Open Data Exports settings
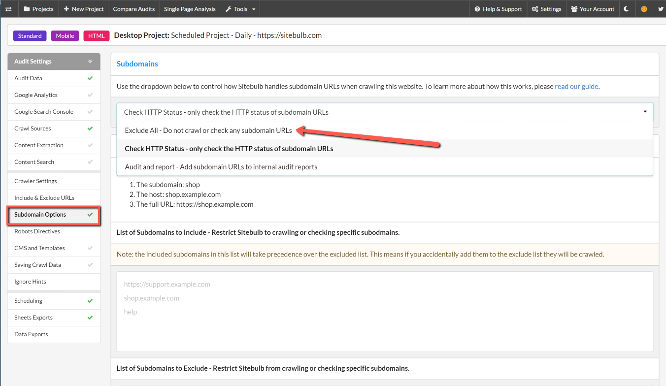The width and height of the screenshot is (666, 386). pyautogui.click(x=54, y=334)
